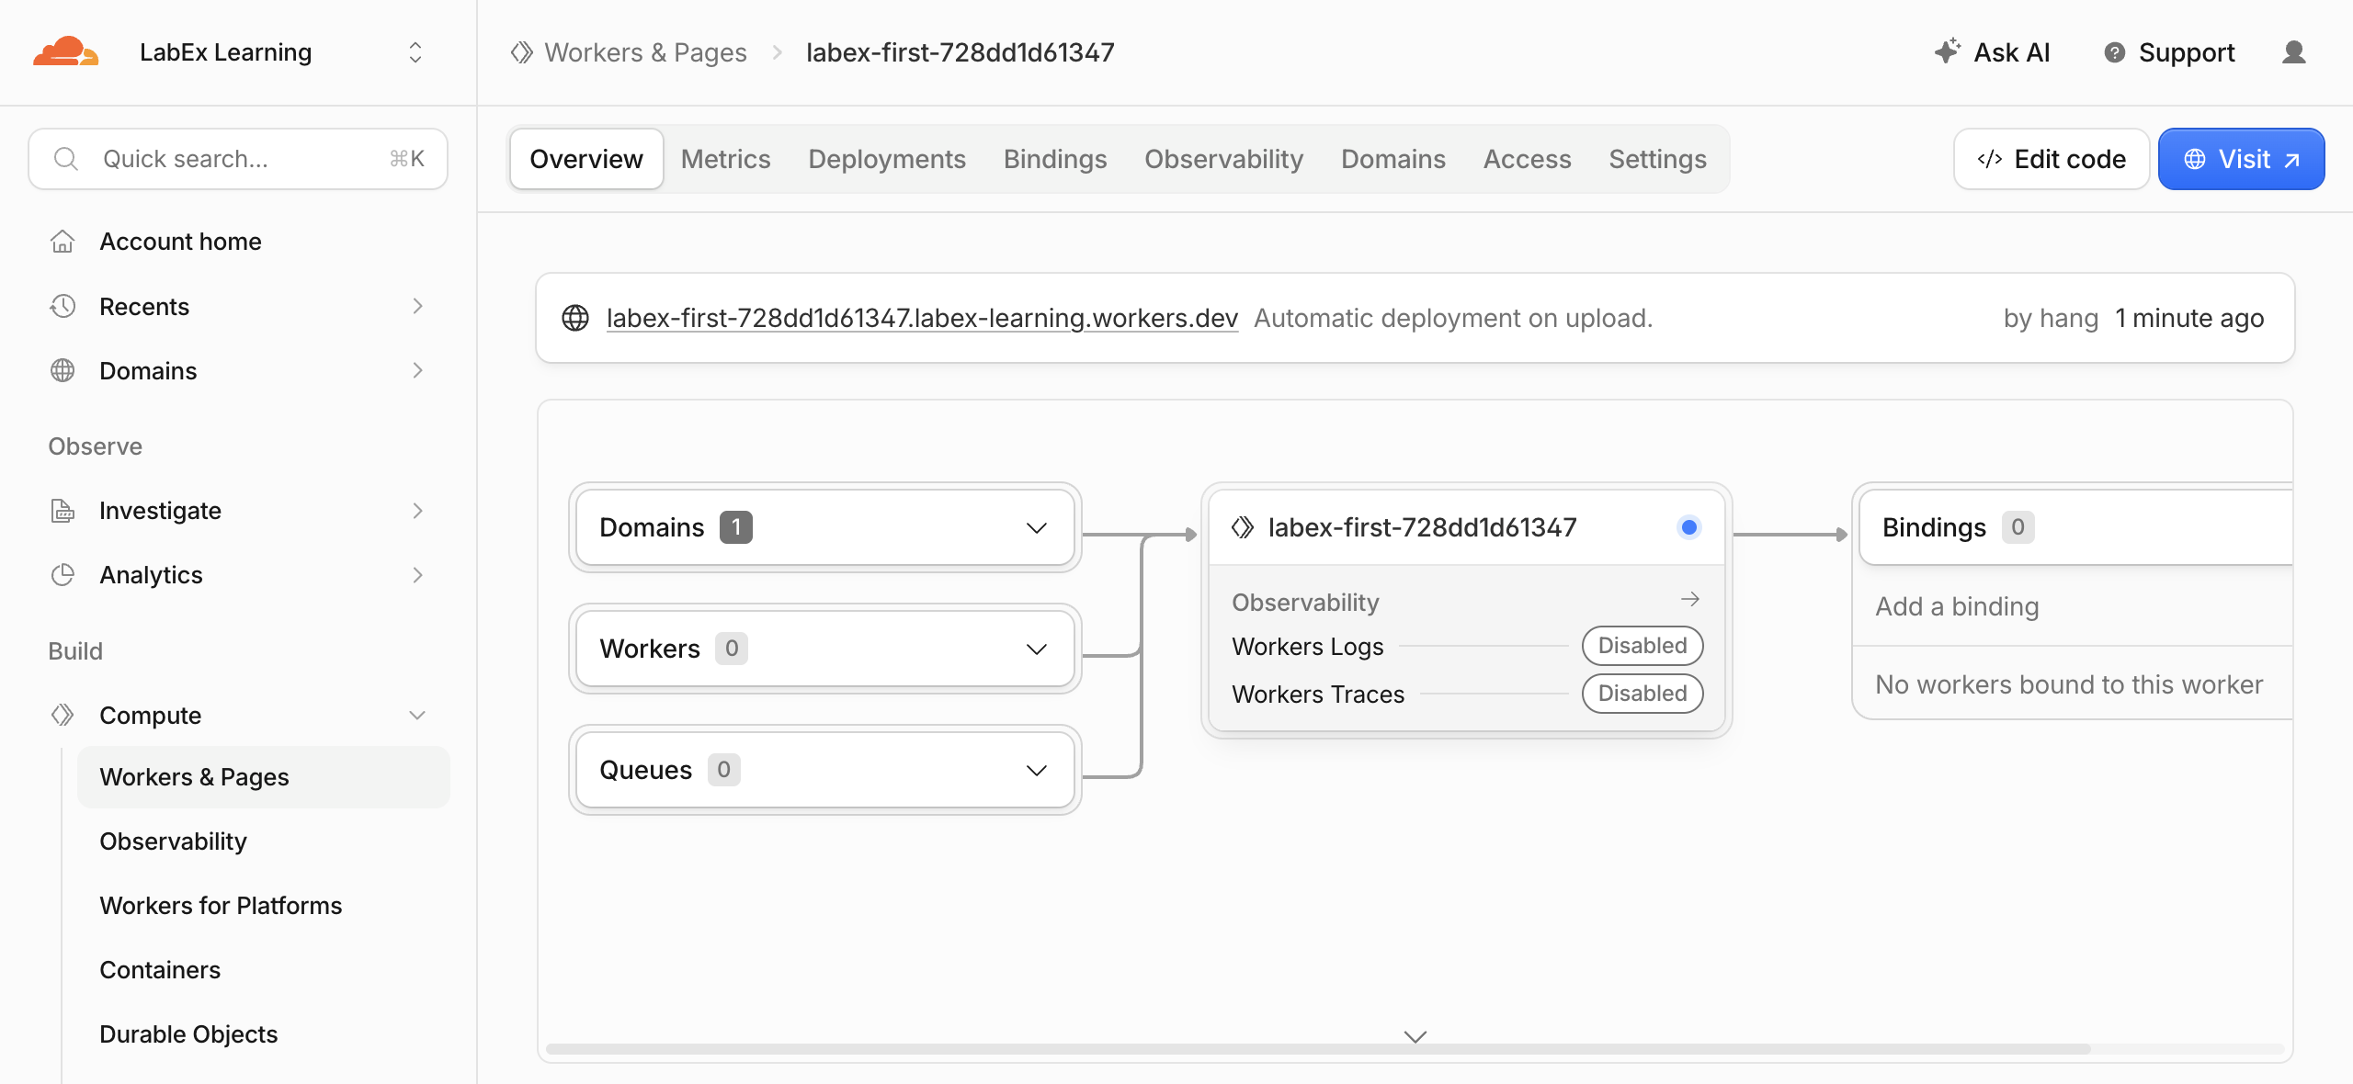Expand the Domains 1 dropdown card
The width and height of the screenshot is (2353, 1084).
(x=824, y=527)
